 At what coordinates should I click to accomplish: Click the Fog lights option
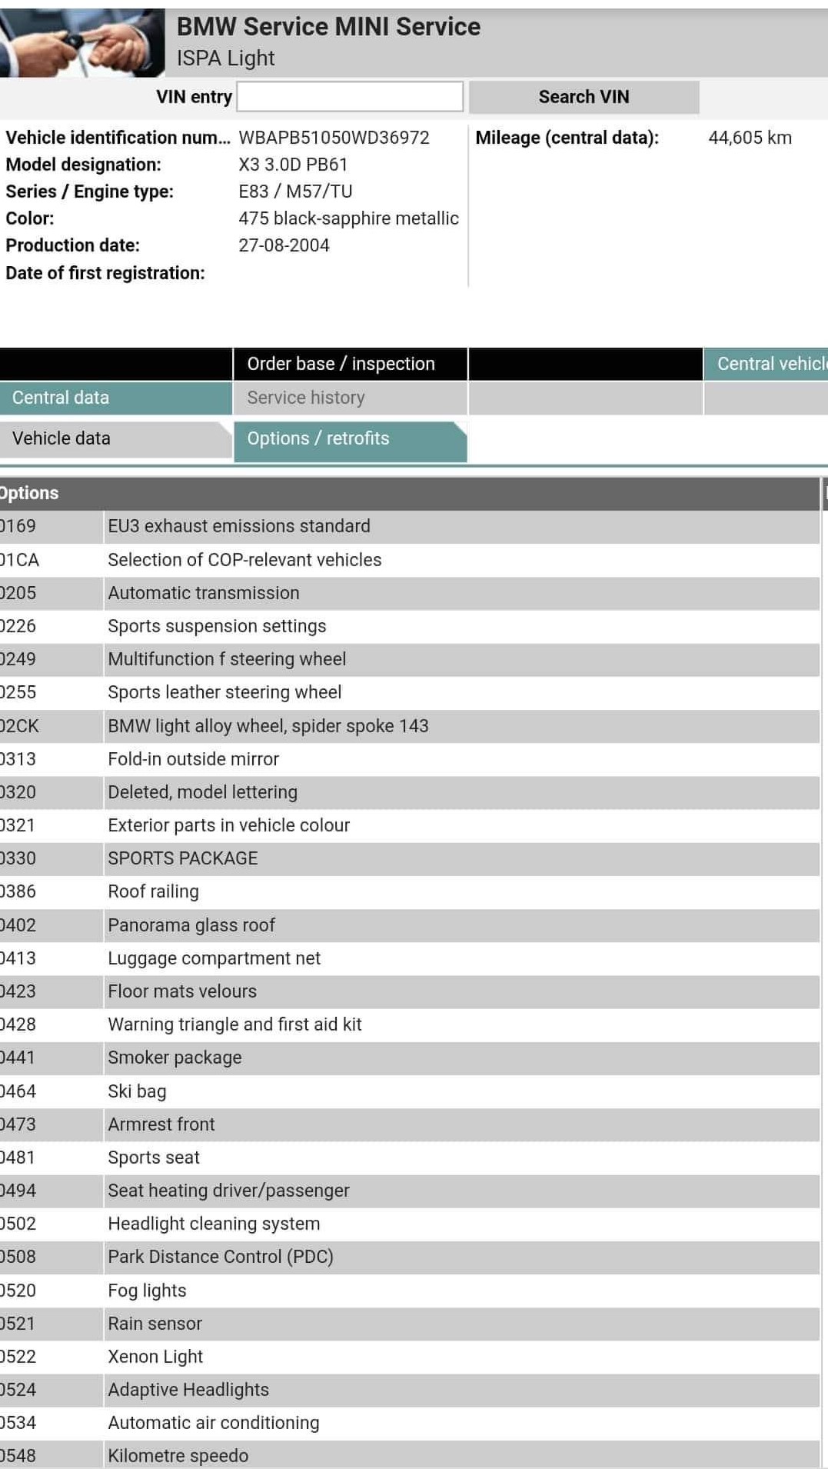(x=410, y=1291)
